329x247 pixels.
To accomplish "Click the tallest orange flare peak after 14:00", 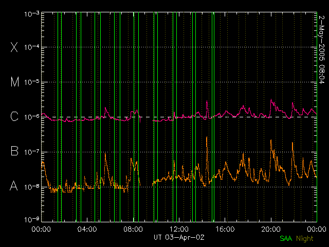I will 207,137.
